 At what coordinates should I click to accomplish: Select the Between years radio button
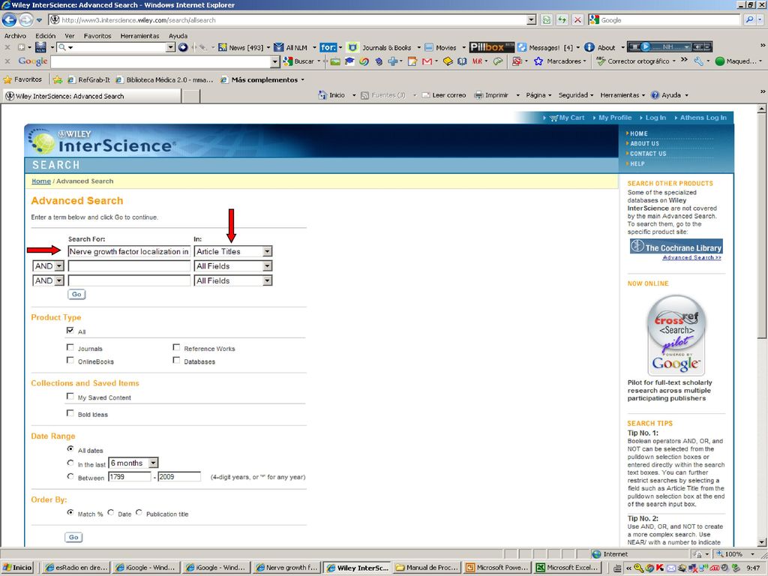[70, 476]
